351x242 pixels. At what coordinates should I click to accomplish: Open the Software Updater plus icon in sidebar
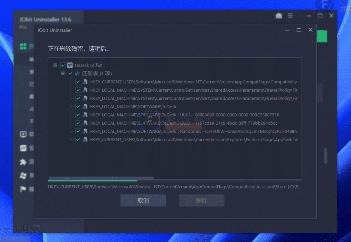click(23, 134)
